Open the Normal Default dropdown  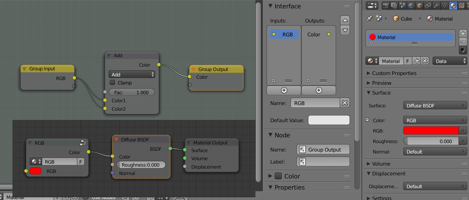pos(435,152)
